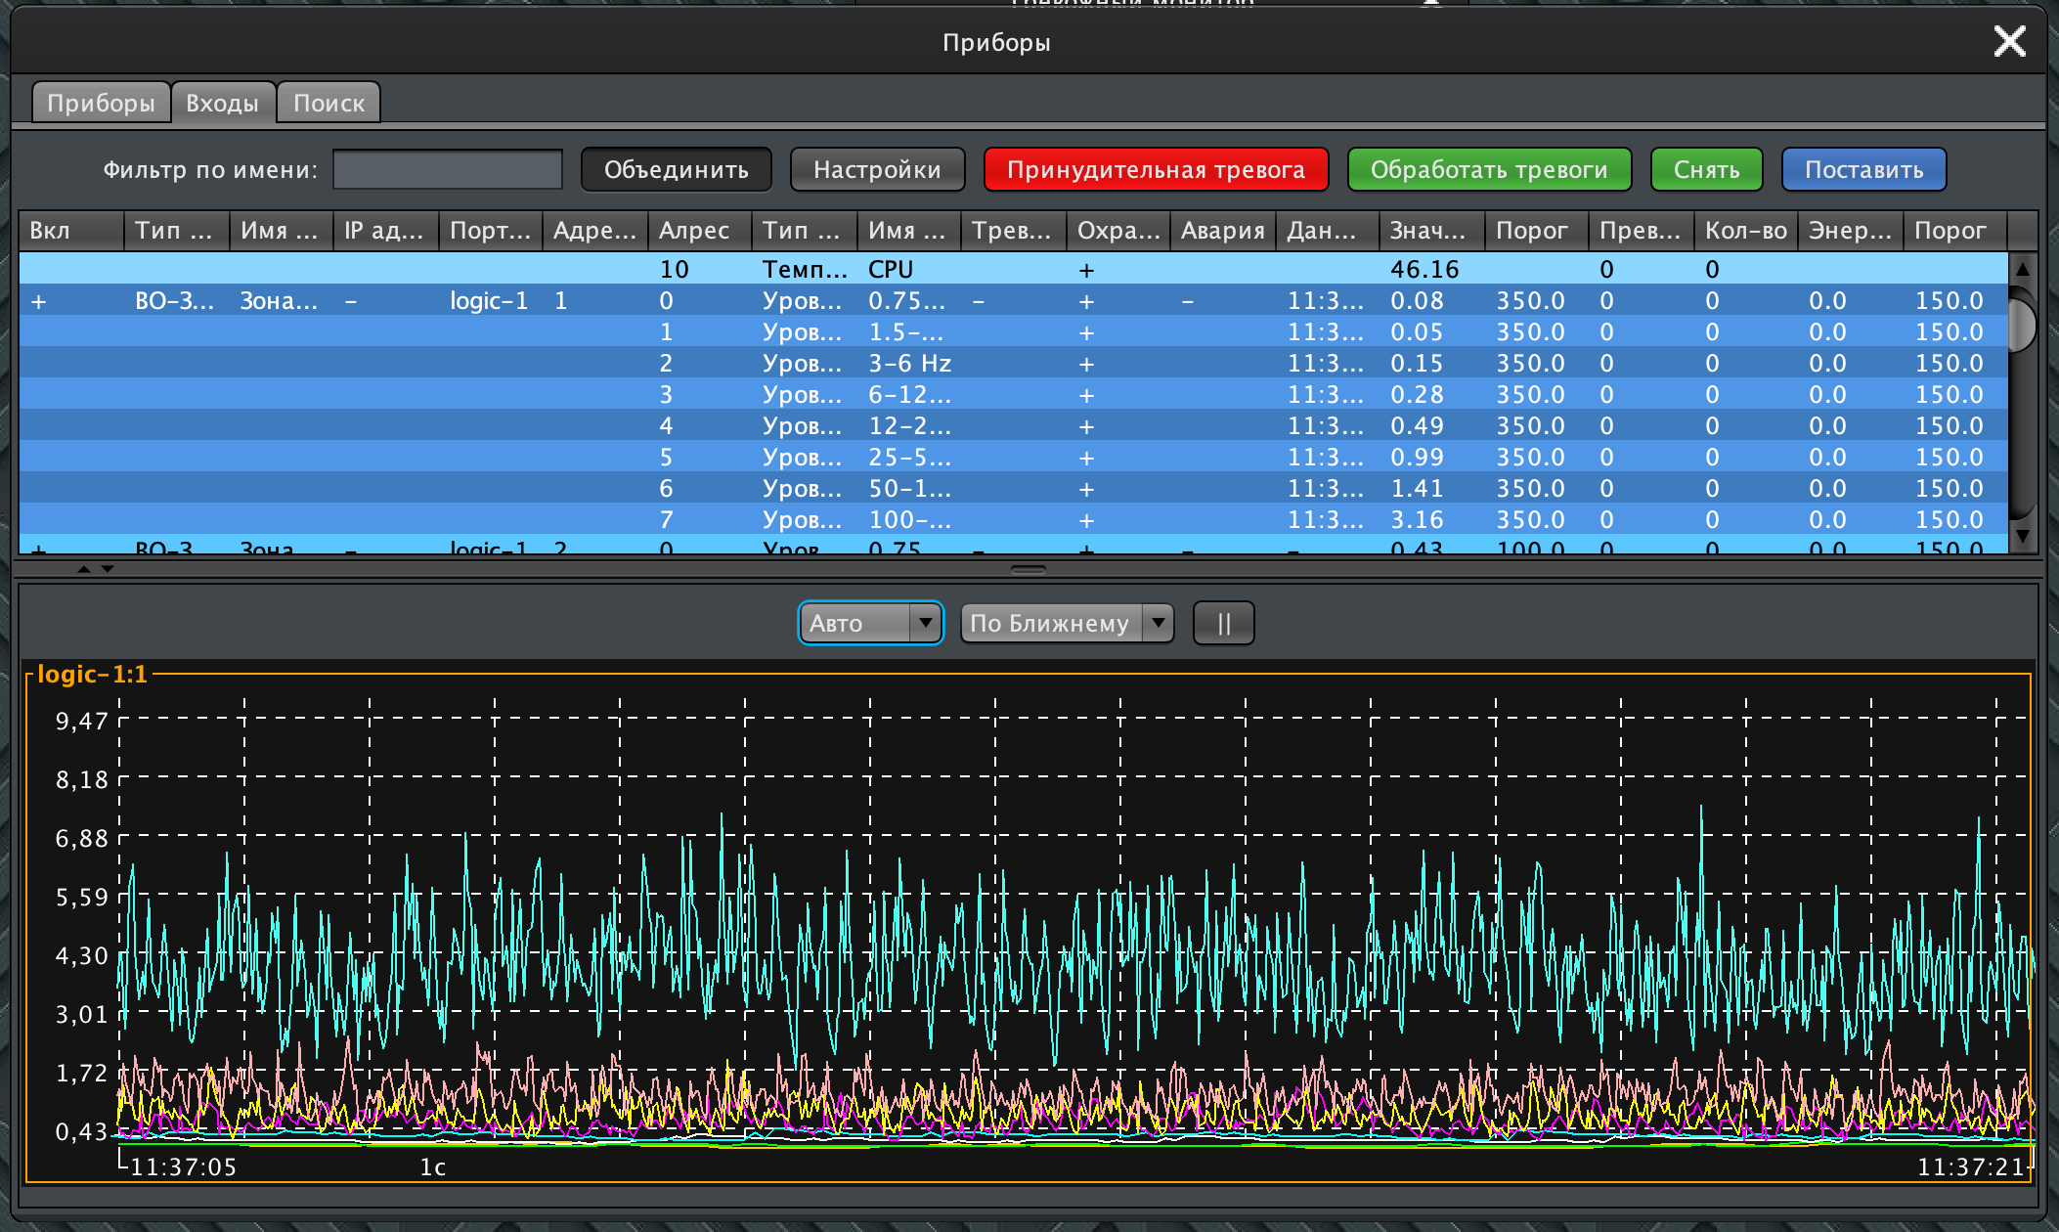The height and width of the screenshot is (1232, 2059).
Task: Open the Поиск tab
Action: (329, 103)
